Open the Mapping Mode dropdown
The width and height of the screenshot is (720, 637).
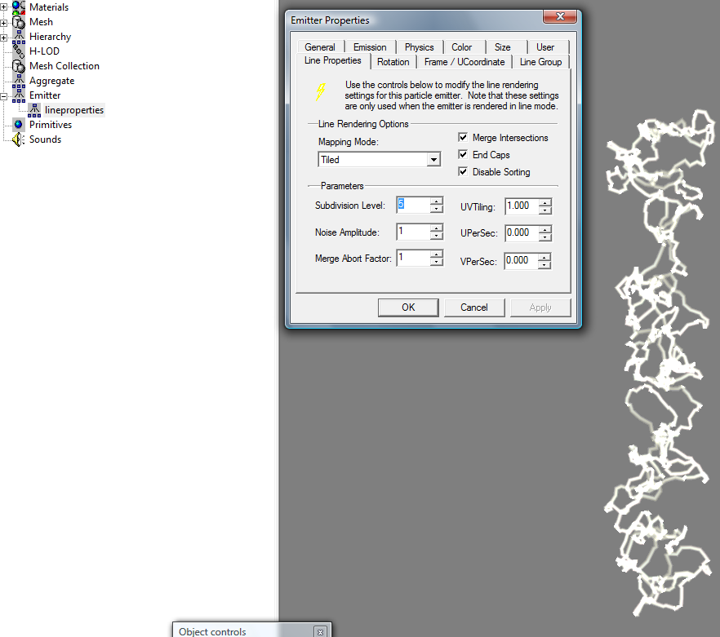(x=434, y=160)
